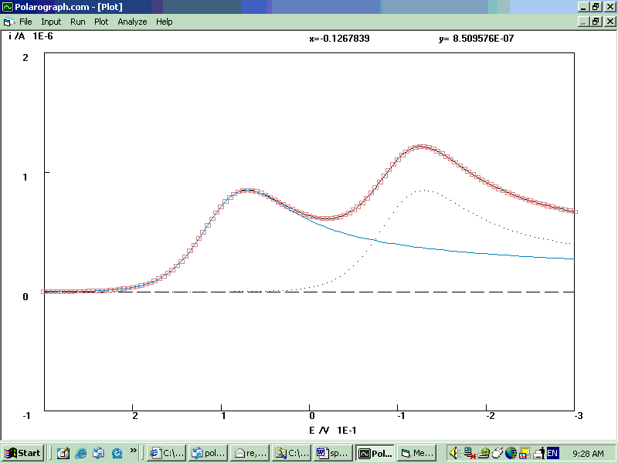The width and height of the screenshot is (618, 463).
Task: Click the globe icon in system tray
Action: (x=511, y=453)
